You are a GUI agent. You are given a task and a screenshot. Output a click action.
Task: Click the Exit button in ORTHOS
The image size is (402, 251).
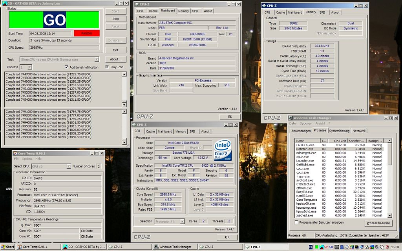point(116,50)
